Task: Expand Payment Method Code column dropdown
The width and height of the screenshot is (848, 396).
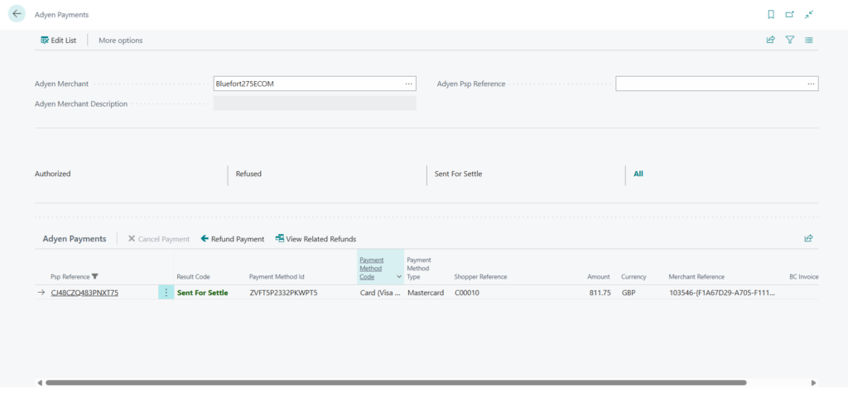Action: click(398, 276)
